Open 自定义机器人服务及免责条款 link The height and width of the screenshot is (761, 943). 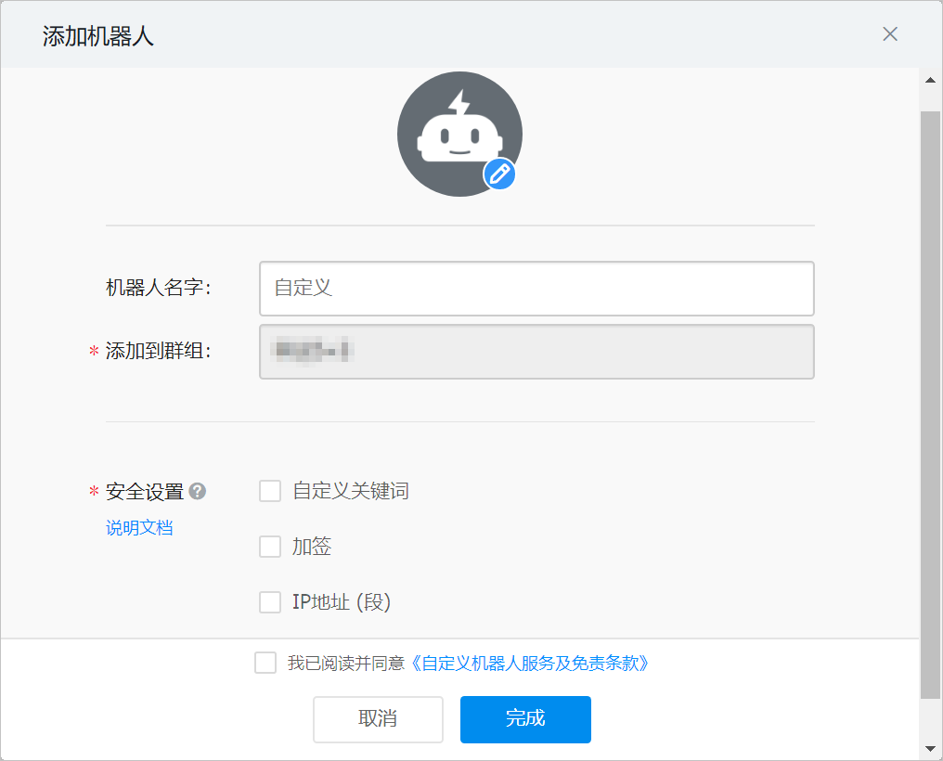pyautogui.click(x=529, y=663)
